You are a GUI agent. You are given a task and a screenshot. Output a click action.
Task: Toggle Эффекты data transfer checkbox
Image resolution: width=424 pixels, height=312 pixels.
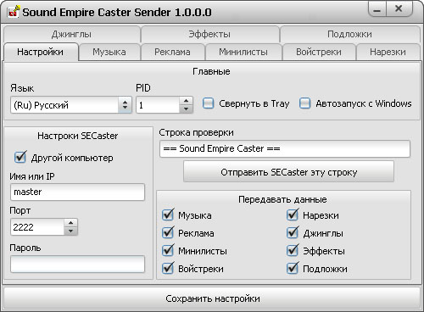[293, 251]
